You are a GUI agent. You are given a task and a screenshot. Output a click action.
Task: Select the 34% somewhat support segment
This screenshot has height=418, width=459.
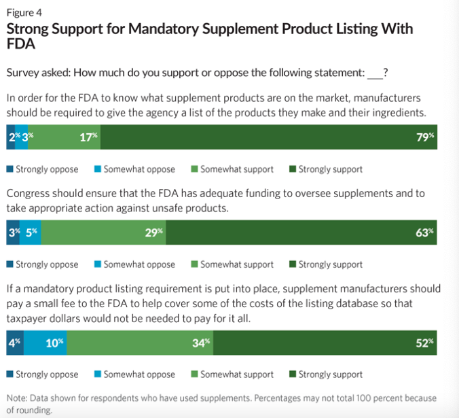click(x=140, y=343)
